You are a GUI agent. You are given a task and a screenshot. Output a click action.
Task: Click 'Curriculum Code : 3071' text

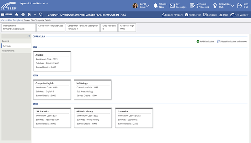point(46,116)
